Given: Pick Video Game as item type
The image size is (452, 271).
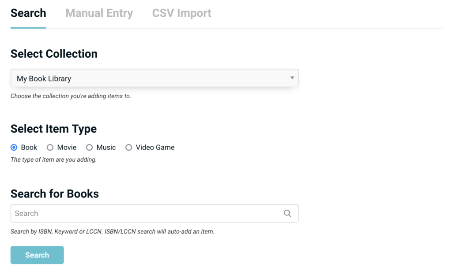Looking at the screenshot, I should 128,147.
